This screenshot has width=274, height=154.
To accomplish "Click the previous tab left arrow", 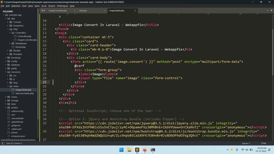I will tap(42, 11).
